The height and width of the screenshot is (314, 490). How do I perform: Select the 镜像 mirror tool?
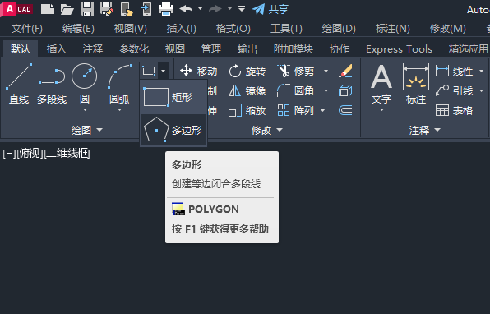pos(247,91)
